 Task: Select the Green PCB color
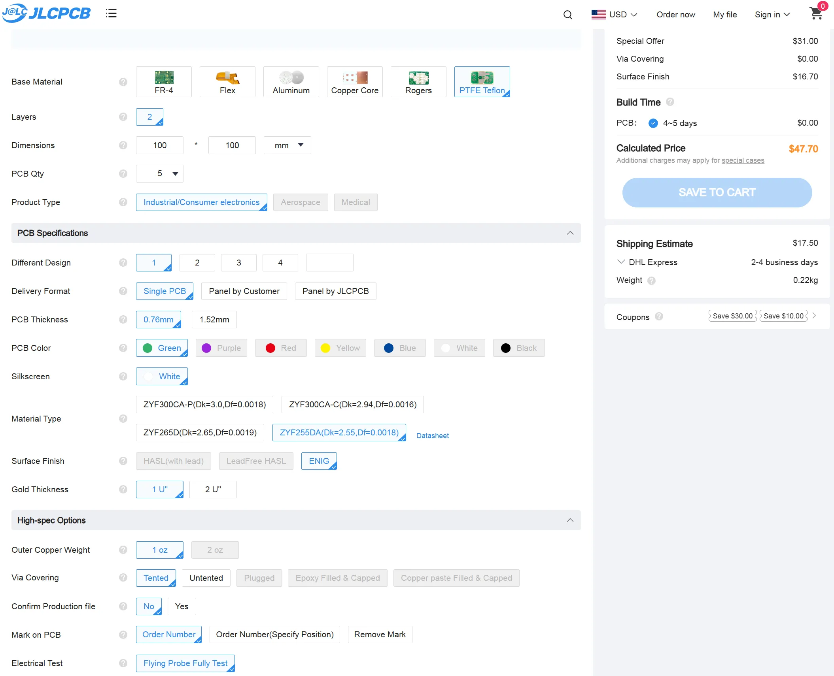pyautogui.click(x=162, y=348)
